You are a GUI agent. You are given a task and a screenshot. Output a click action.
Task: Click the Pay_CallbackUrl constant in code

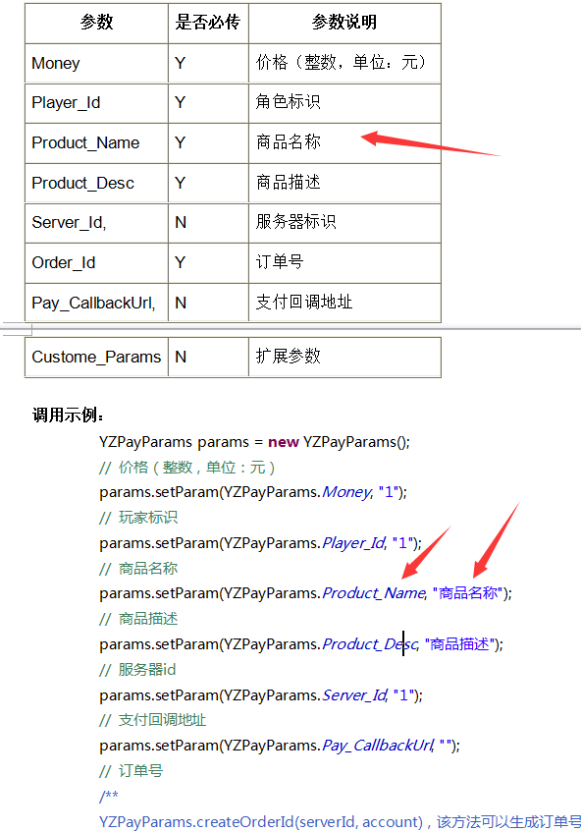(378, 746)
